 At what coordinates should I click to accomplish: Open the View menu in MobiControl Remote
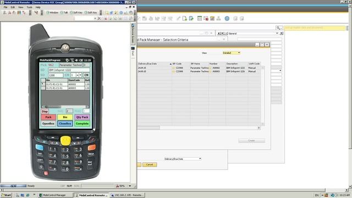coord(21,7)
